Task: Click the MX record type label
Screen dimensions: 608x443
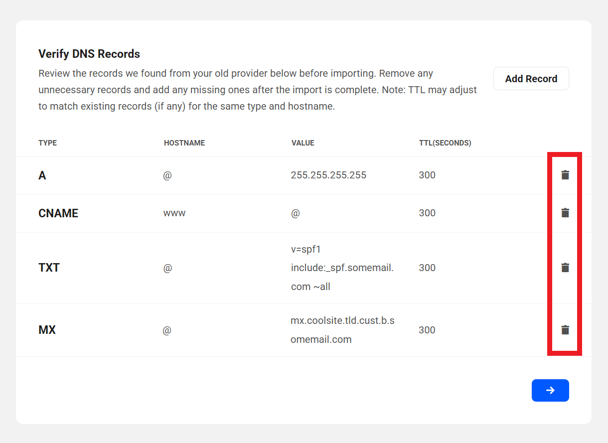Action: click(x=47, y=330)
